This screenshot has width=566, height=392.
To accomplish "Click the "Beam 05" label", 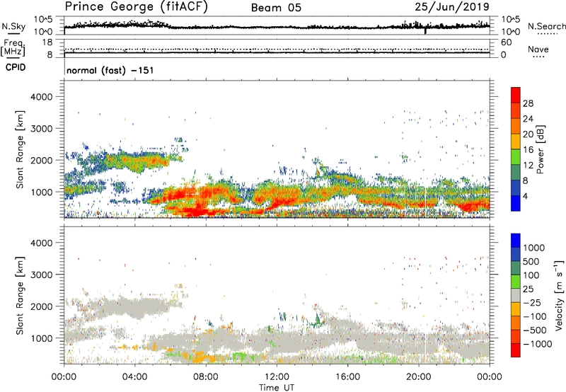I will 276,8.
